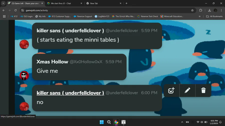Delete the message with trash icon
The width and height of the screenshot is (225, 126).
(203, 91)
